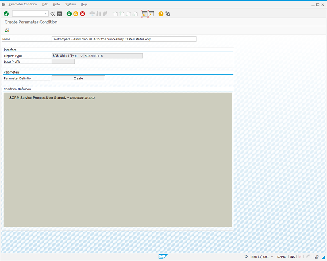Click the Find binoculars icon
This screenshot has width=327, height=261.
point(99,14)
